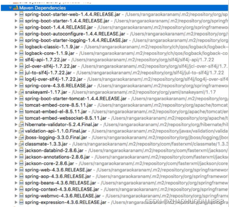Expand spring-boot-autoconfigure-1.4.4.RELEASE.jar
This screenshot has height=207, width=229.
(x=16, y=34)
